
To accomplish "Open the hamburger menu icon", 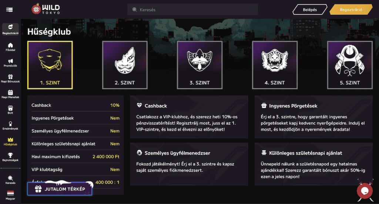I will pos(10,9).
